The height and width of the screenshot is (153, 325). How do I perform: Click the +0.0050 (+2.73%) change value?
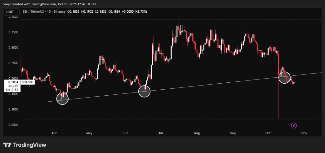[x=134, y=12]
